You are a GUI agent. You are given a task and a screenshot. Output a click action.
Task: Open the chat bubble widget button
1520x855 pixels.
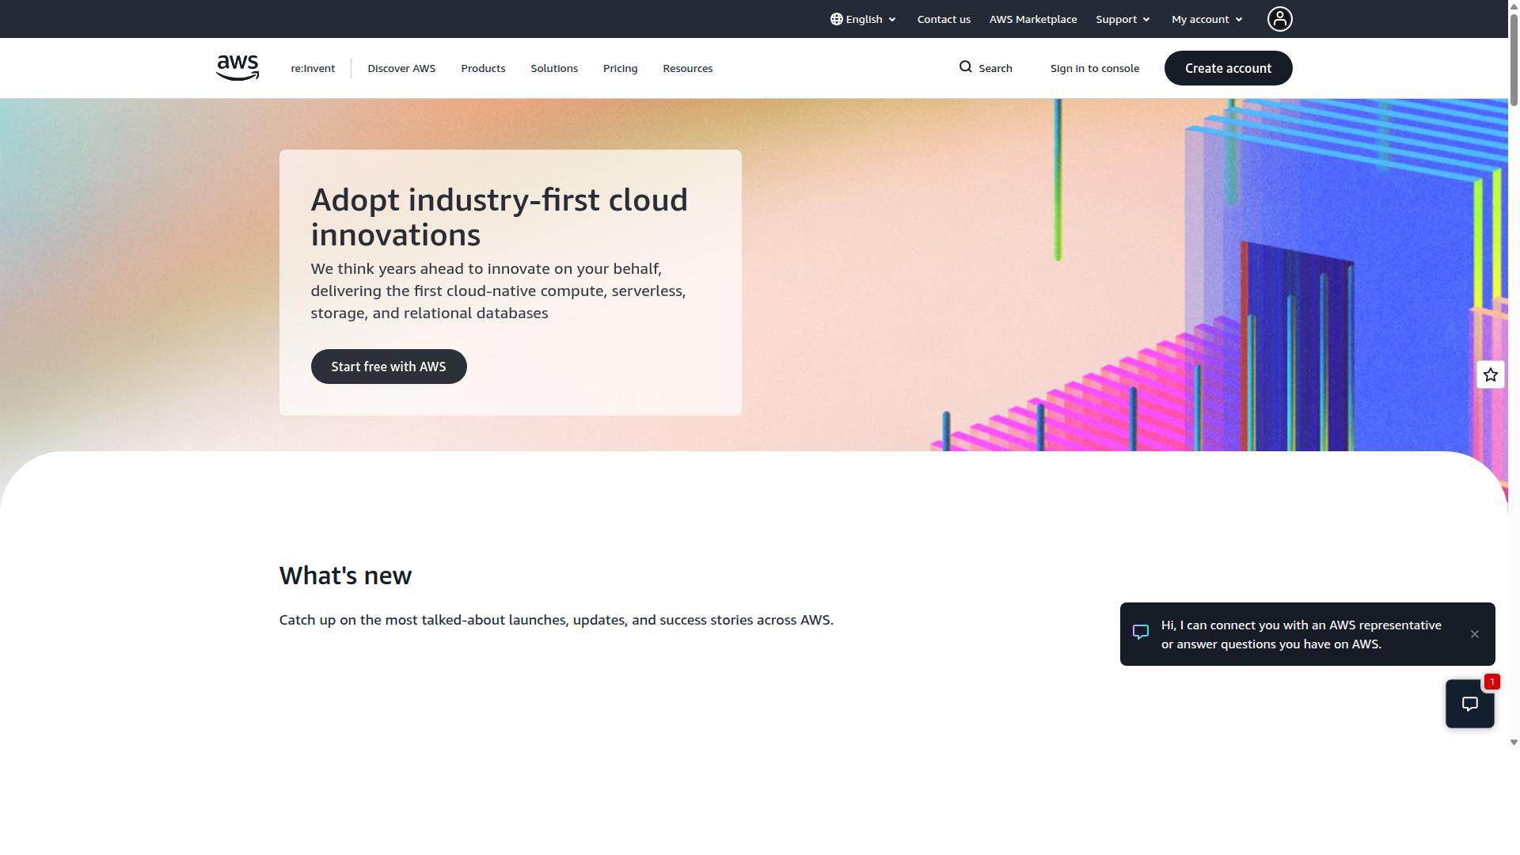pyautogui.click(x=1469, y=704)
